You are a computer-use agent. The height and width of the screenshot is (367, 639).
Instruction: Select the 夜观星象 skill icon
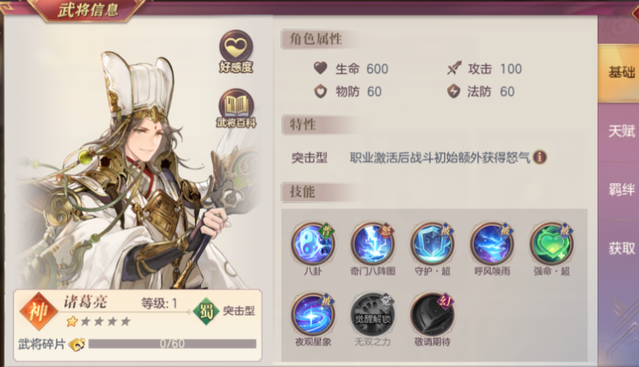click(312, 314)
